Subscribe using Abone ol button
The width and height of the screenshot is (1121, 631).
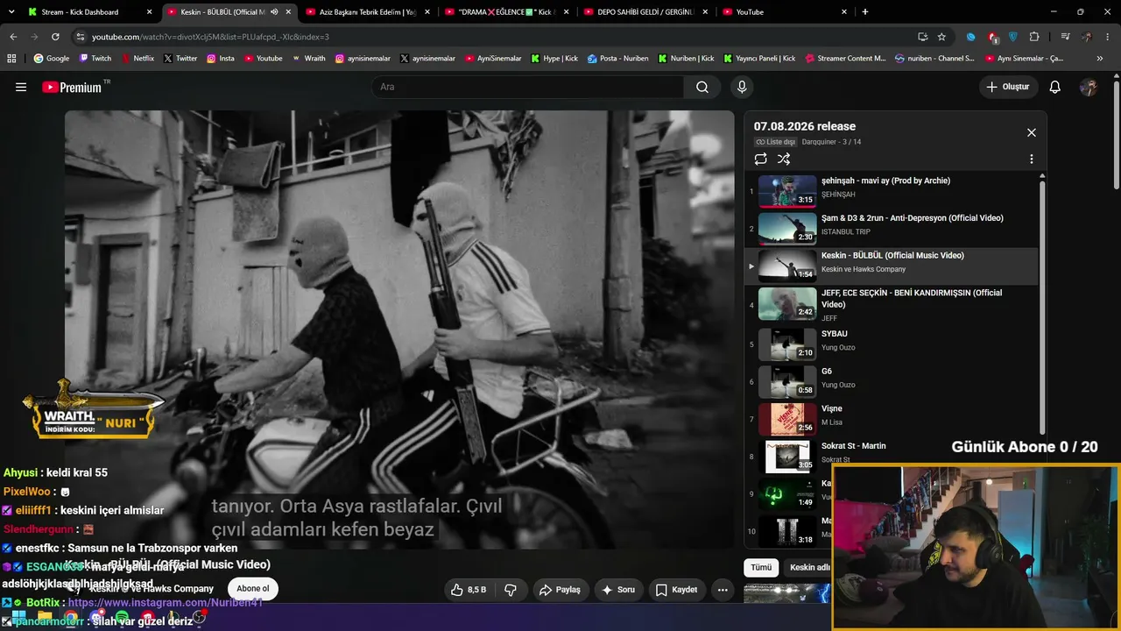tap(253, 589)
